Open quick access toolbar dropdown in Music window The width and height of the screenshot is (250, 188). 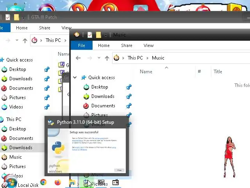click(105, 35)
